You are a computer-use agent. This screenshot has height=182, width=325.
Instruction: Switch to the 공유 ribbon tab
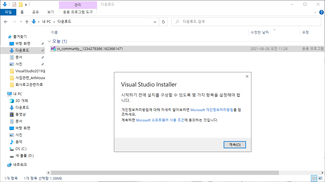(x=36, y=12)
